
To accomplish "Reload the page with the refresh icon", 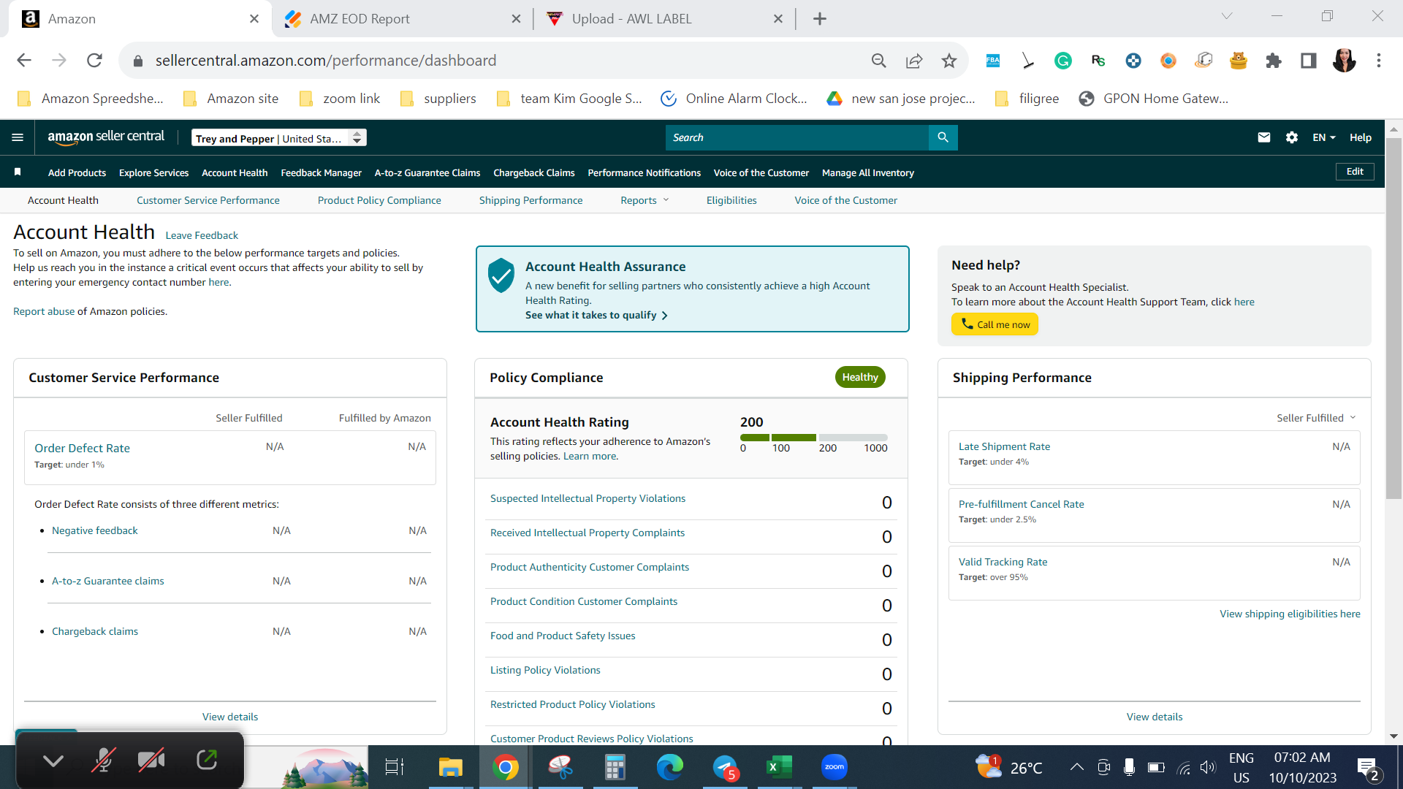I will tap(94, 61).
